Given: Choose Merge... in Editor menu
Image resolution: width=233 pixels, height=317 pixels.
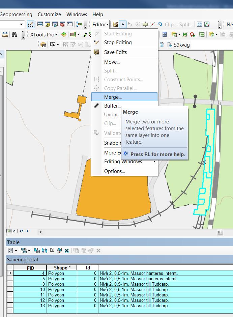Looking at the screenshot, I should point(124,97).
